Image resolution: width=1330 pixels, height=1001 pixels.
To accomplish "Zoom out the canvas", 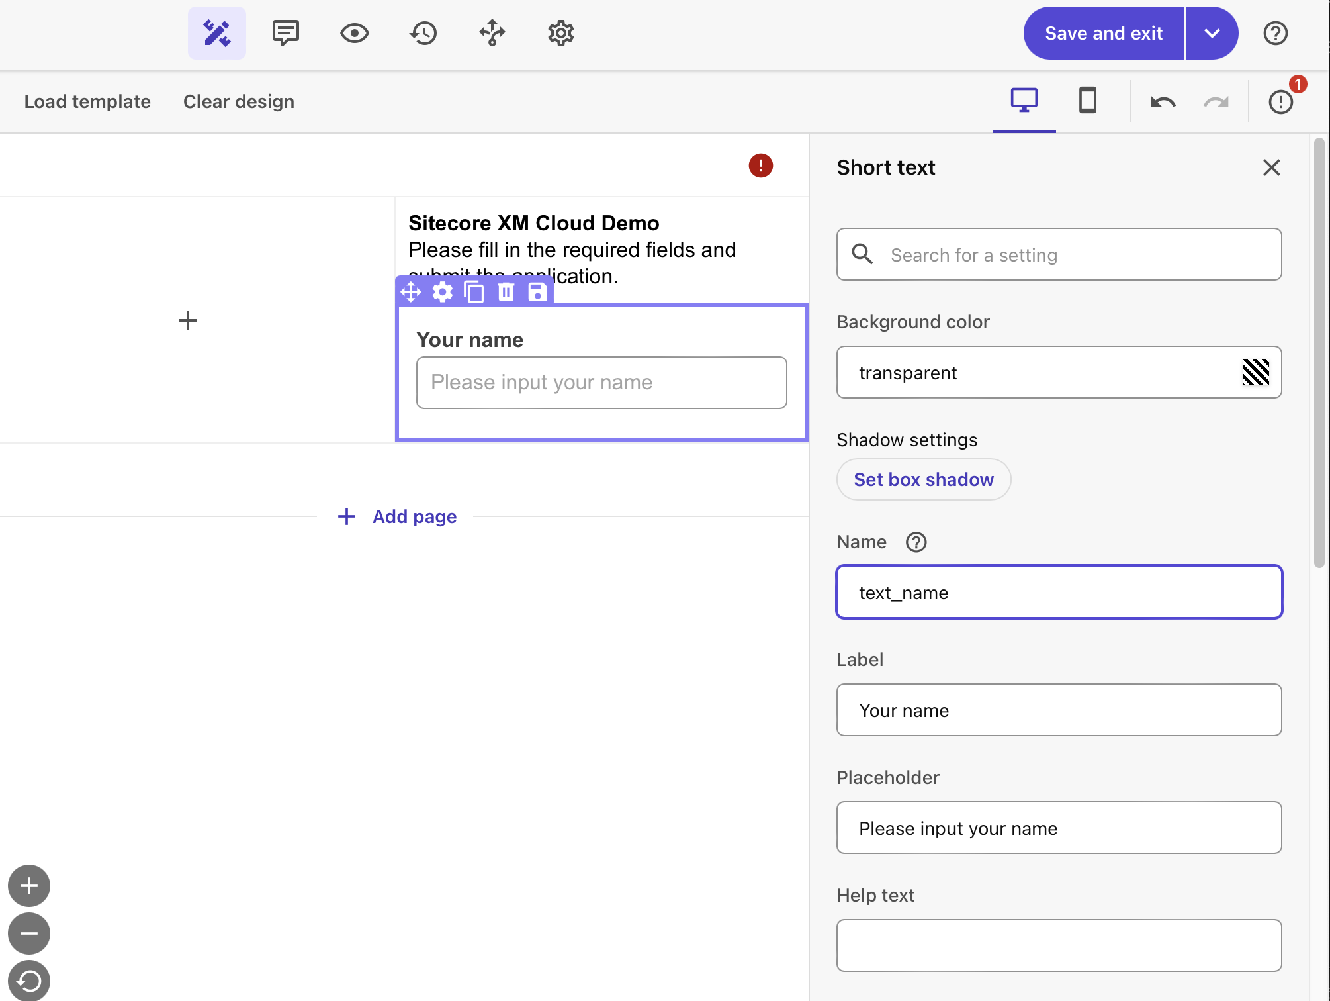I will point(29,933).
